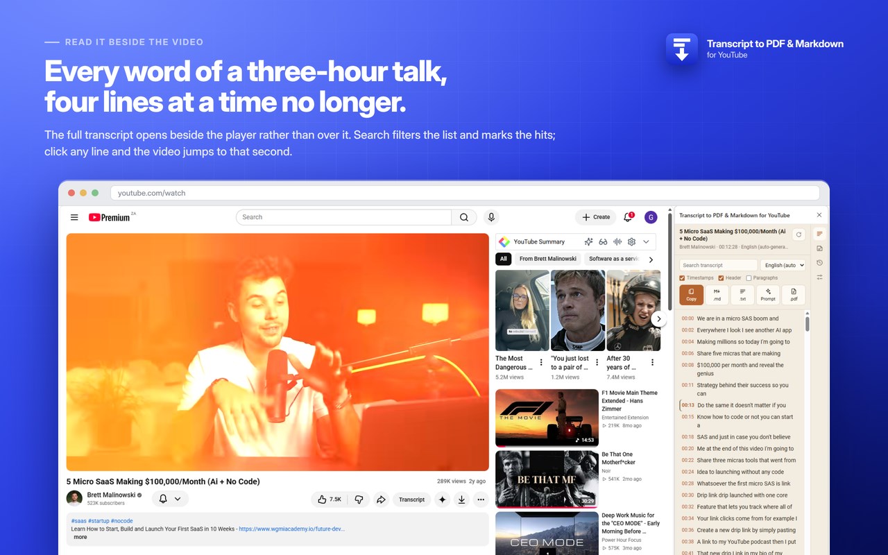Open options menu for 'After 30 years' short

652,362
